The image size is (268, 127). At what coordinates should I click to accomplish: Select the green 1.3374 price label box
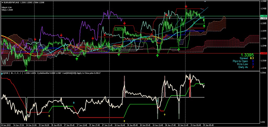point(119,29)
